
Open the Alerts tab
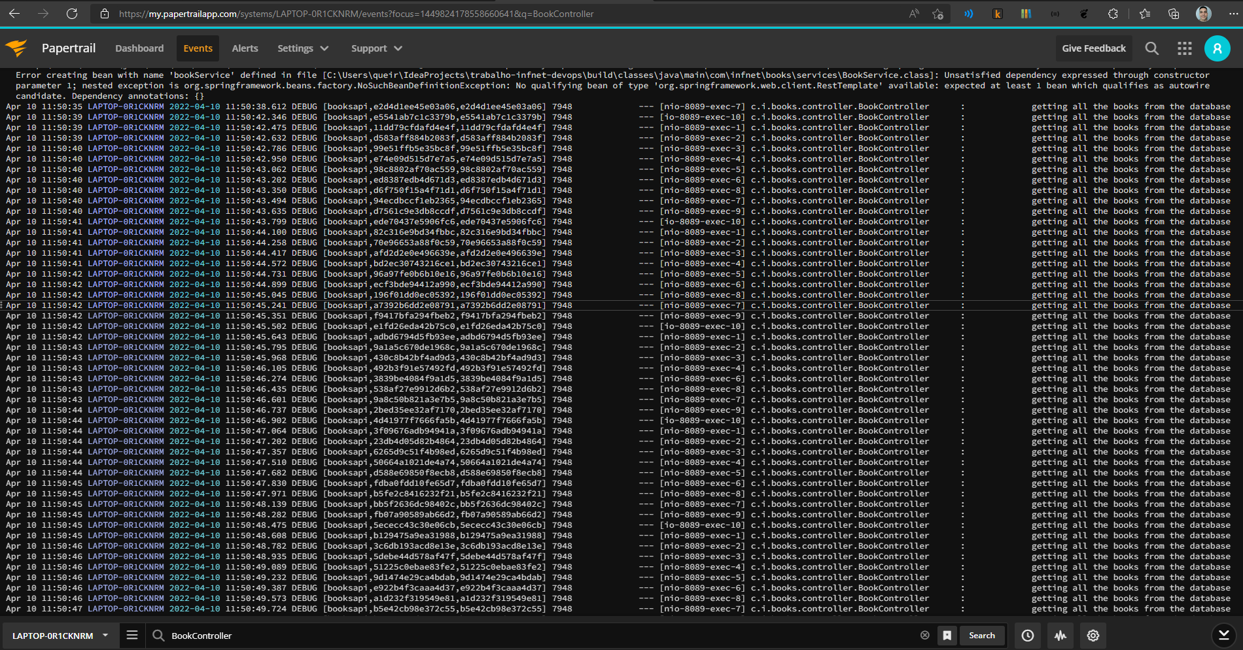pyautogui.click(x=245, y=48)
